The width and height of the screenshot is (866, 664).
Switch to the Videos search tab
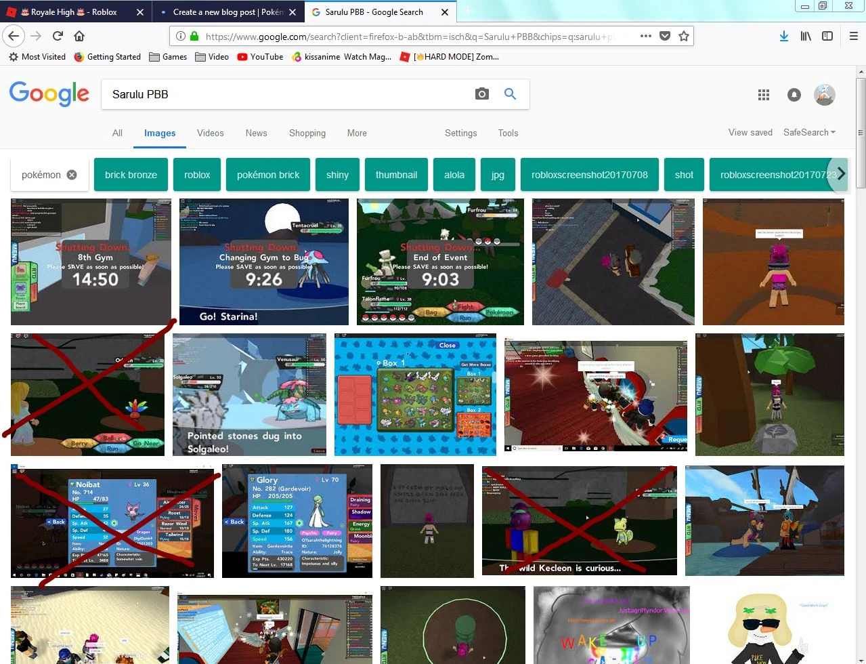tap(210, 133)
